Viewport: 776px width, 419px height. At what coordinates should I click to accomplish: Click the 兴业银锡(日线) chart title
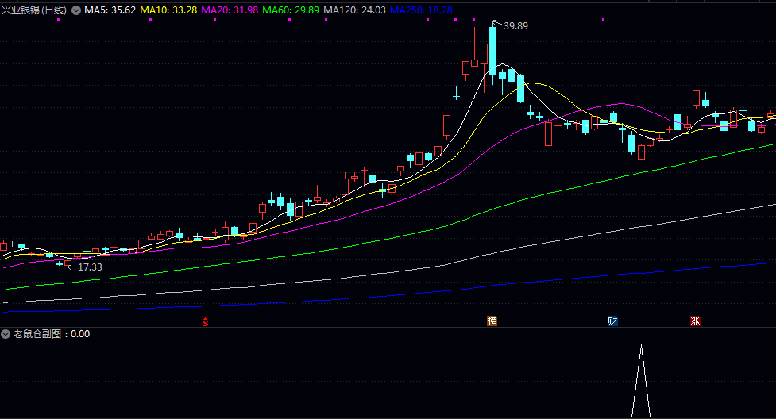click(33, 10)
